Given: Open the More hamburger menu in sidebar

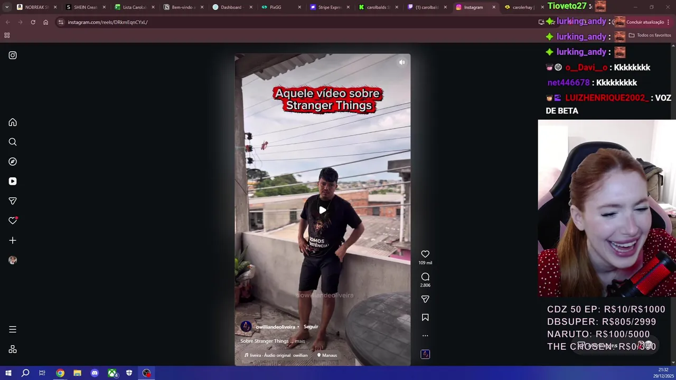Looking at the screenshot, I should [13, 329].
